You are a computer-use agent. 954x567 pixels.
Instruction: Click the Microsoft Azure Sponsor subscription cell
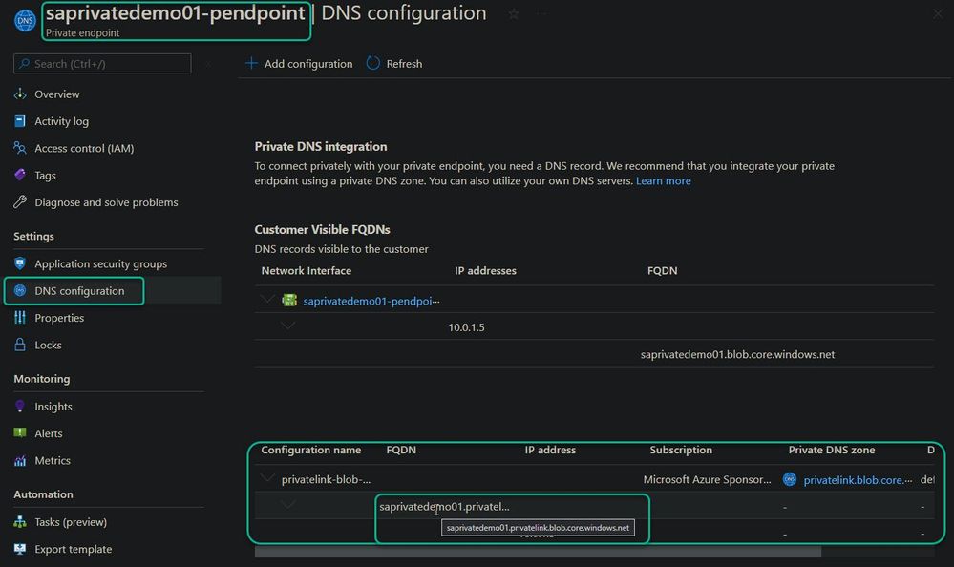707,479
